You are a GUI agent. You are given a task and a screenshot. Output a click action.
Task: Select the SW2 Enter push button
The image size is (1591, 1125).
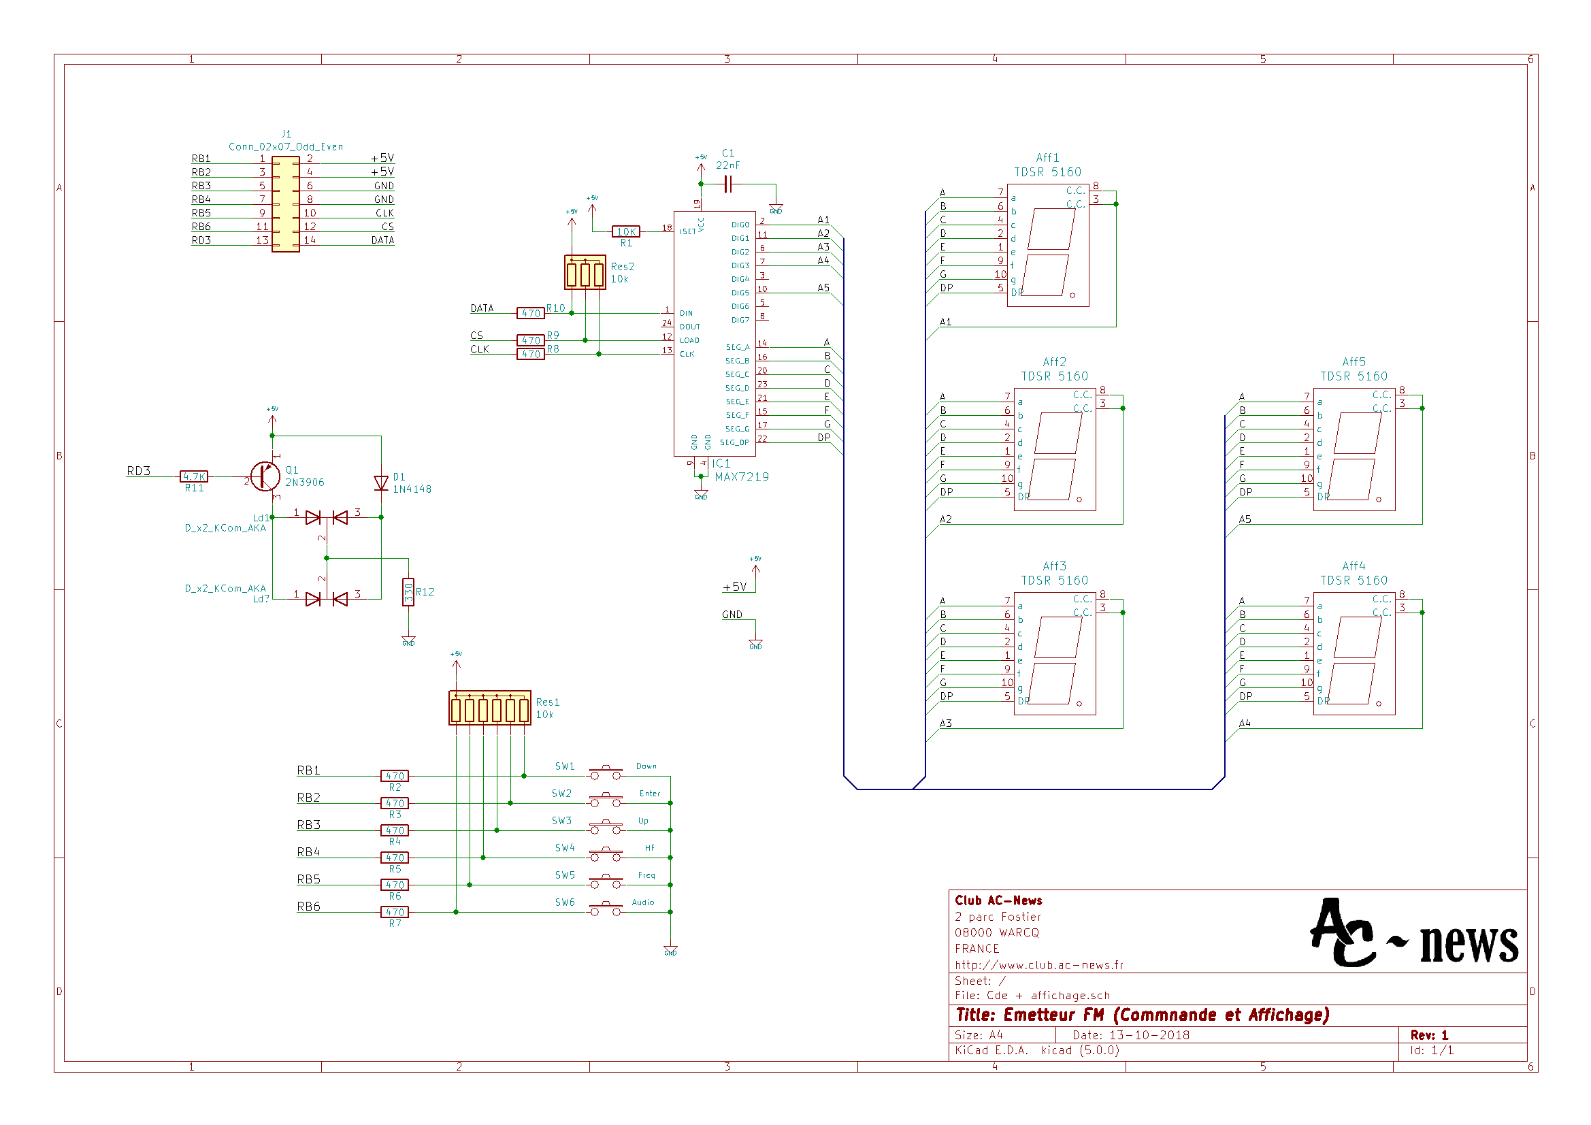pos(606,800)
